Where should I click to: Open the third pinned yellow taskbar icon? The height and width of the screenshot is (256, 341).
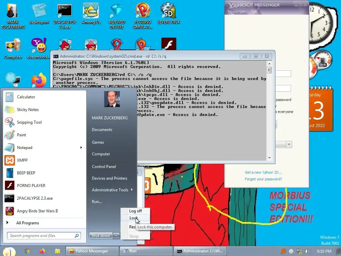pos(57,251)
